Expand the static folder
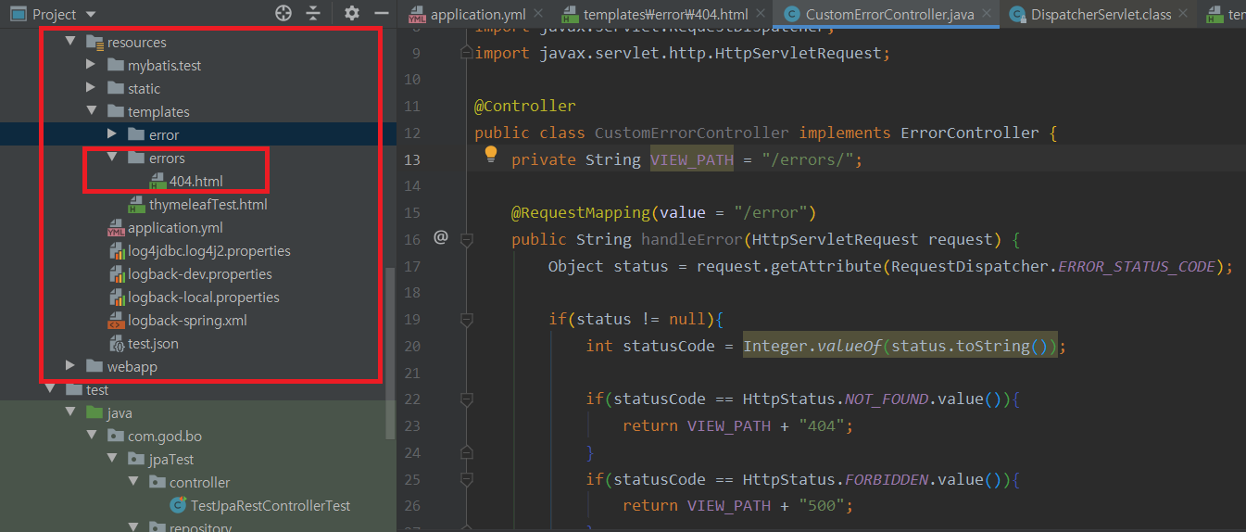The width and height of the screenshot is (1246, 532). coord(91,88)
